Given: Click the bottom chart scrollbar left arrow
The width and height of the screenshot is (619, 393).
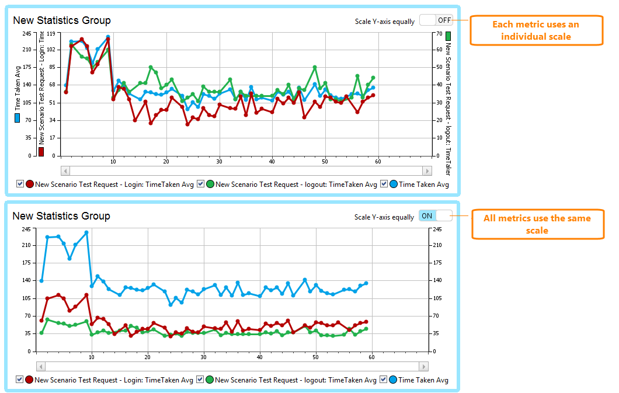Looking at the screenshot, I should pos(41,366).
